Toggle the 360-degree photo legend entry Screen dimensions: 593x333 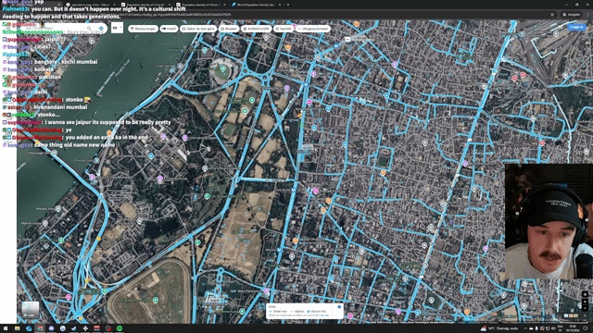point(317,312)
